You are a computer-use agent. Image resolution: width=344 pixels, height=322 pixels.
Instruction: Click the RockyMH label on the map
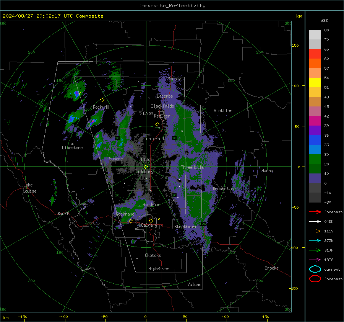tap(101, 107)
